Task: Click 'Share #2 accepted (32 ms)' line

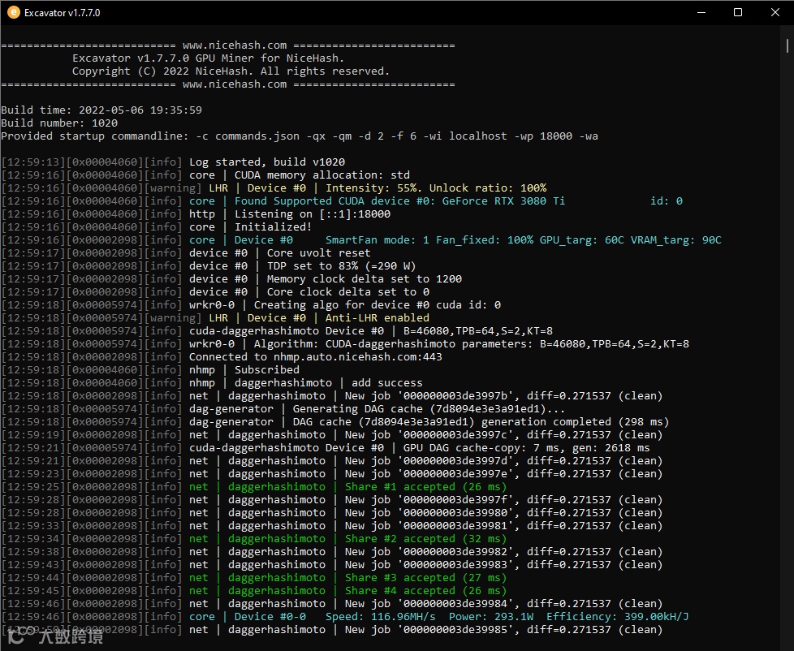Action: (254, 539)
